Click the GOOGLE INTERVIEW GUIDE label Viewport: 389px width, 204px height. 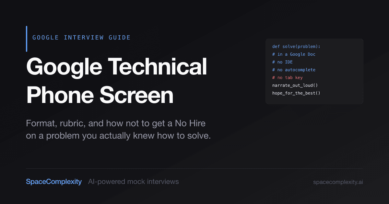[81, 38]
